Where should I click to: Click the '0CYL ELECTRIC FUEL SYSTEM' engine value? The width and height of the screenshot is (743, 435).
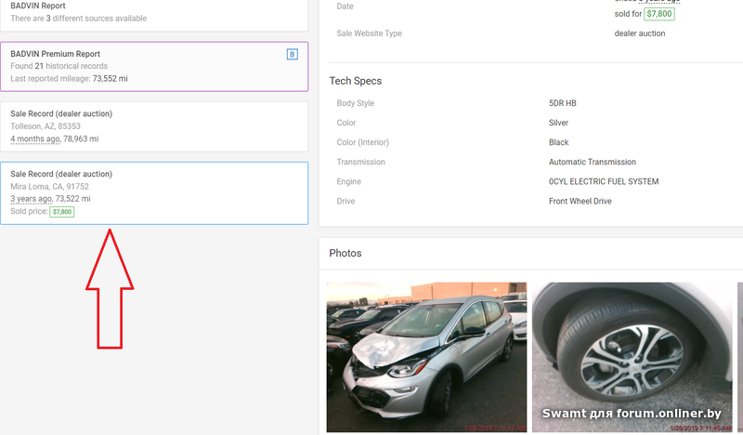[604, 182]
